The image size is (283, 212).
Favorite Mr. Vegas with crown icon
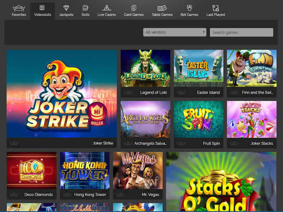tap(120, 195)
